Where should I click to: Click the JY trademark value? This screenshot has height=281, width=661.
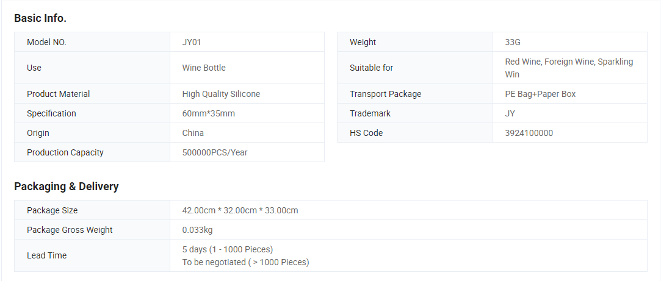(510, 113)
